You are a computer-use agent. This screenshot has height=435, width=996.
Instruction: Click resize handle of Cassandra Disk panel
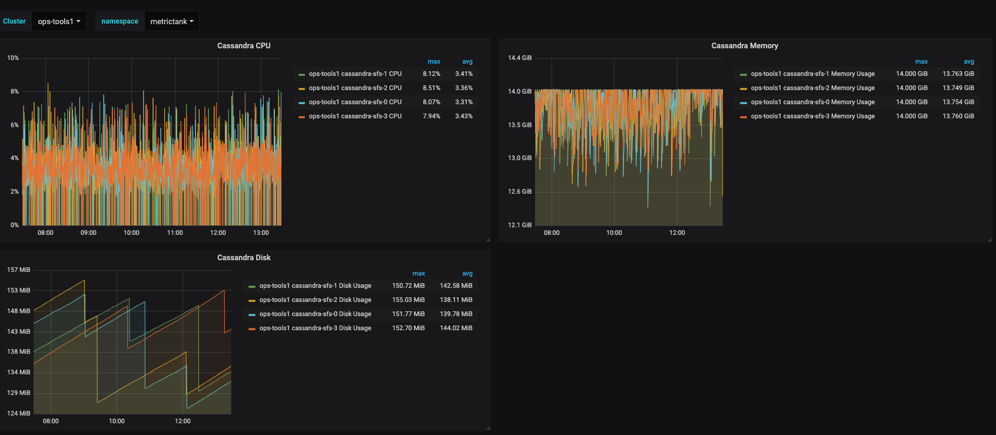tap(488, 428)
